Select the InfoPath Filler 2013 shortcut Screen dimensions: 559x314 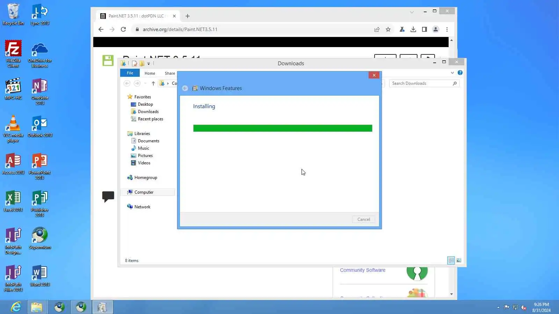13,278
